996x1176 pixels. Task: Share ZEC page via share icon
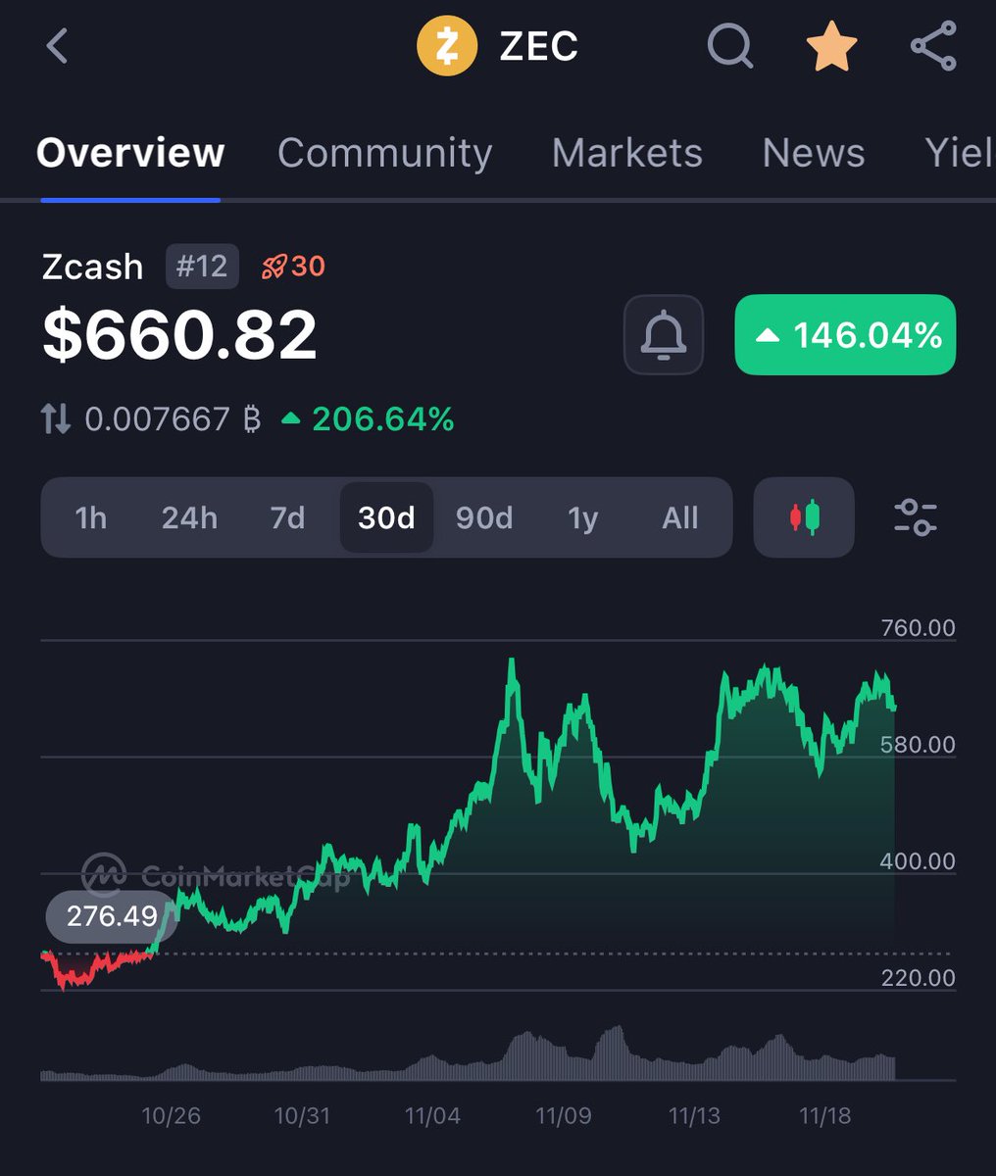click(932, 46)
